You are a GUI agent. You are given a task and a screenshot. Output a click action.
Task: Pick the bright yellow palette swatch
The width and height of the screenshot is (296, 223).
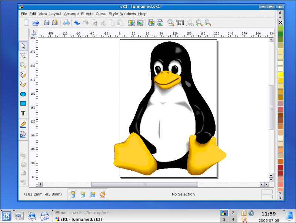(x=280, y=75)
